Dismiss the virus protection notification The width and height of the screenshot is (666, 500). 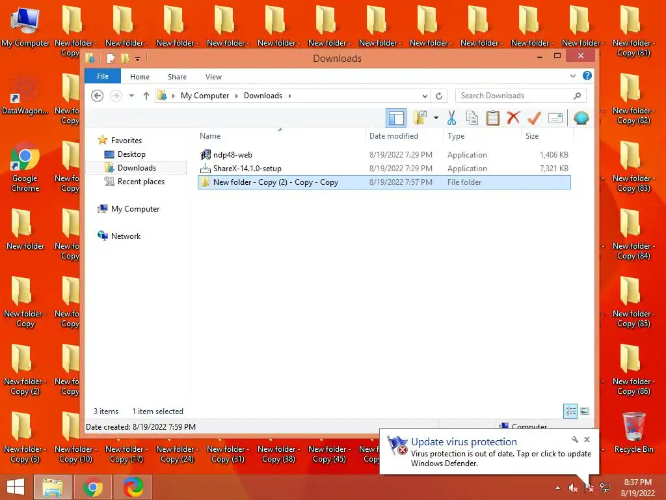coord(587,439)
